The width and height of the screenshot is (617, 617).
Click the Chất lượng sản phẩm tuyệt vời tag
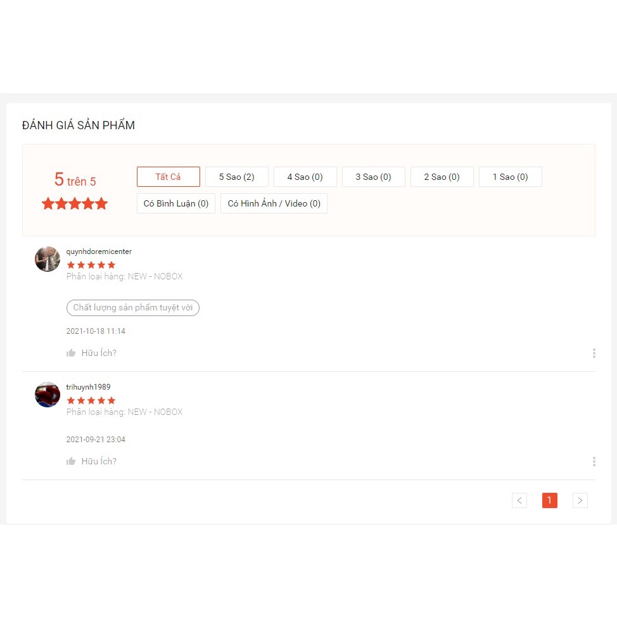pyautogui.click(x=133, y=308)
